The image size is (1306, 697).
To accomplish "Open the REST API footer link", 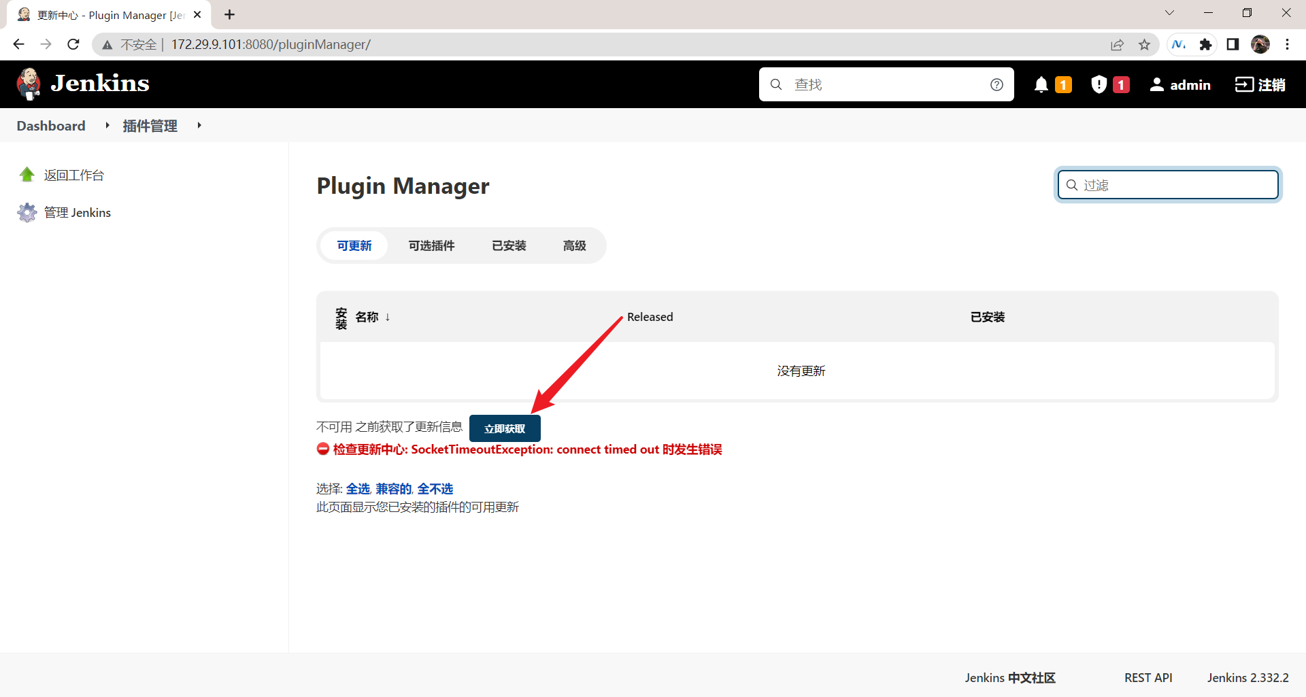I will click(1148, 677).
